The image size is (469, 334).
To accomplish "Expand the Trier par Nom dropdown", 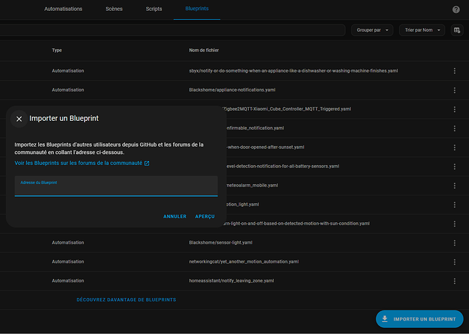I will 424,30.
